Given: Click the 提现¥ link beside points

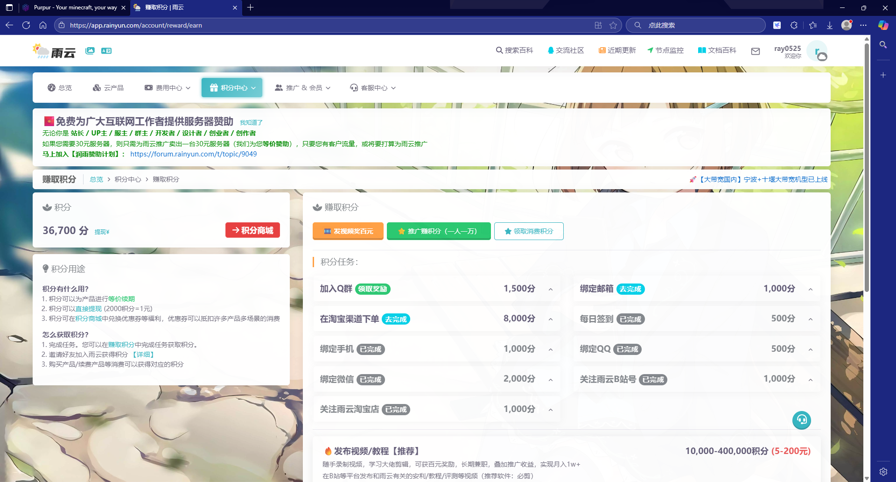Looking at the screenshot, I should point(102,232).
